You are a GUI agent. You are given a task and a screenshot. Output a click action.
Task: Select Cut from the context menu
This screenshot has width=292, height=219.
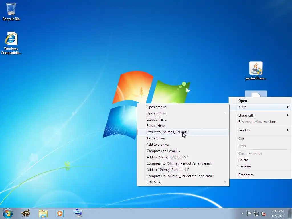260,139
